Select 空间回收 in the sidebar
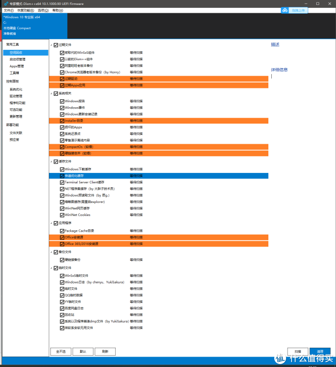Image resolution: width=336 pixels, height=367 pixels. pos(26,53)
